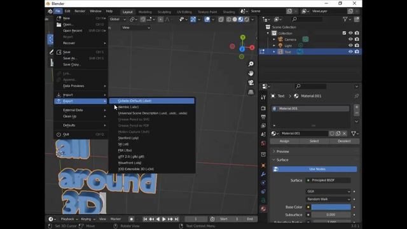Select wireframe viewport shading mode
407x229 pixels.
point(229,20)
